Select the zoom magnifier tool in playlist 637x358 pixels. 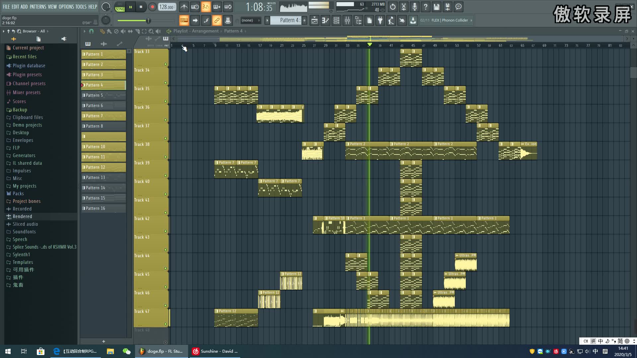[x=151, y=31]
